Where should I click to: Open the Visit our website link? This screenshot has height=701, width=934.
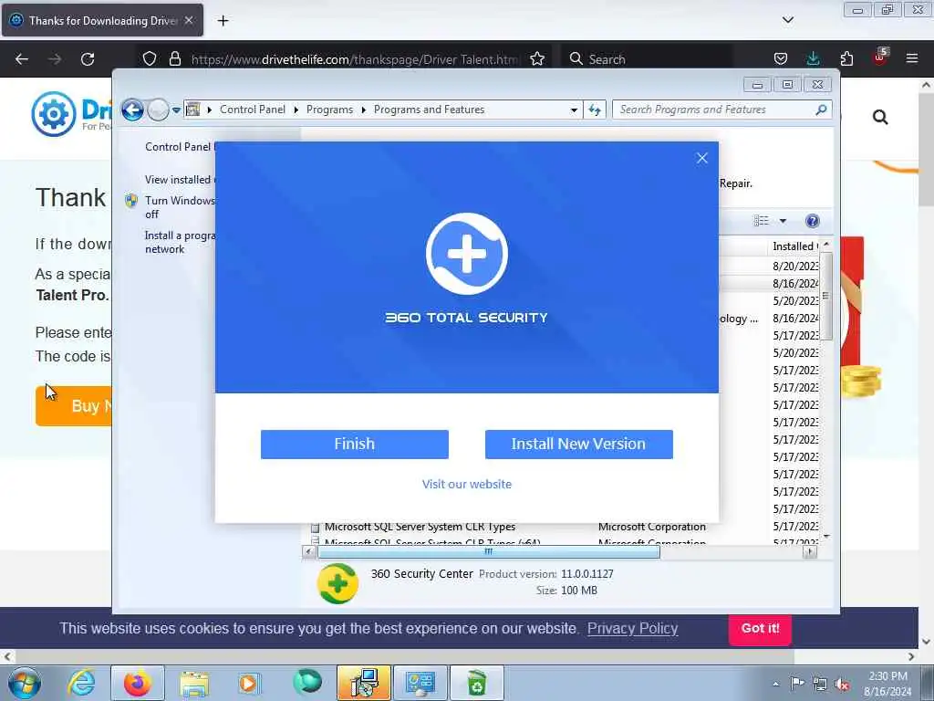[x=467, y=484]
